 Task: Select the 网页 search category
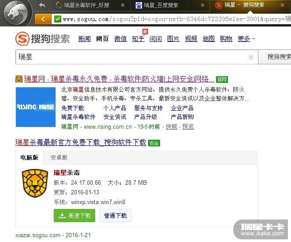[102, 39]
